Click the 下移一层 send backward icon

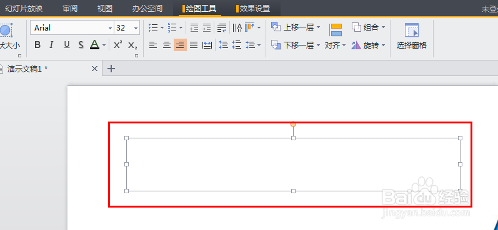[x=276, y=45]
